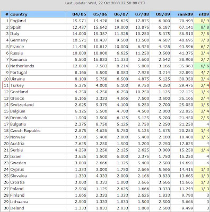210x212 pixels.
Task: Select the Austria country name
Action: tap(17, 144)
